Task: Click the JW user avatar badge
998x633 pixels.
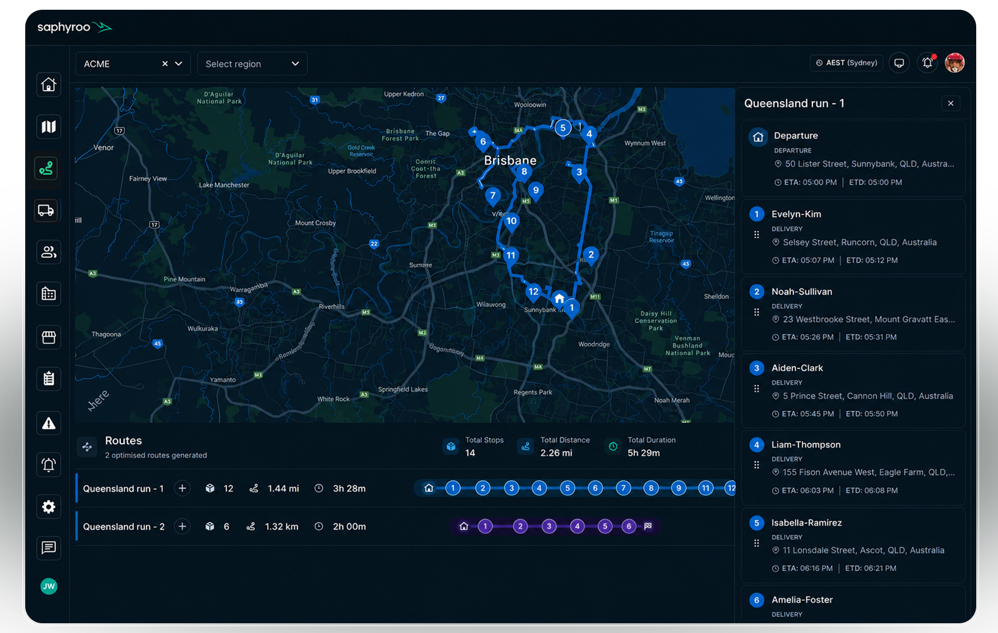Action: click(x=49, y=586)
